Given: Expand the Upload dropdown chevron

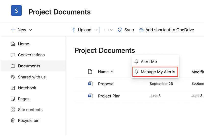Looking at the screenshot, I should 96,30.
